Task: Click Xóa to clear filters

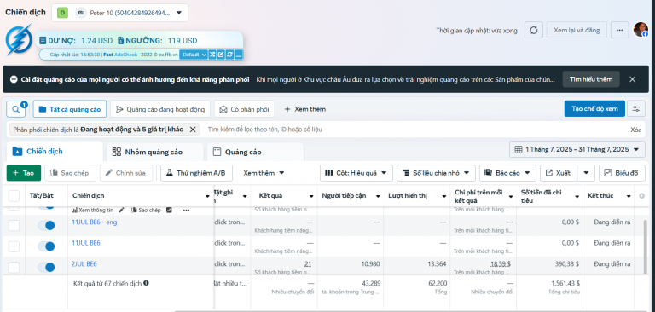Action: (635, 130)
